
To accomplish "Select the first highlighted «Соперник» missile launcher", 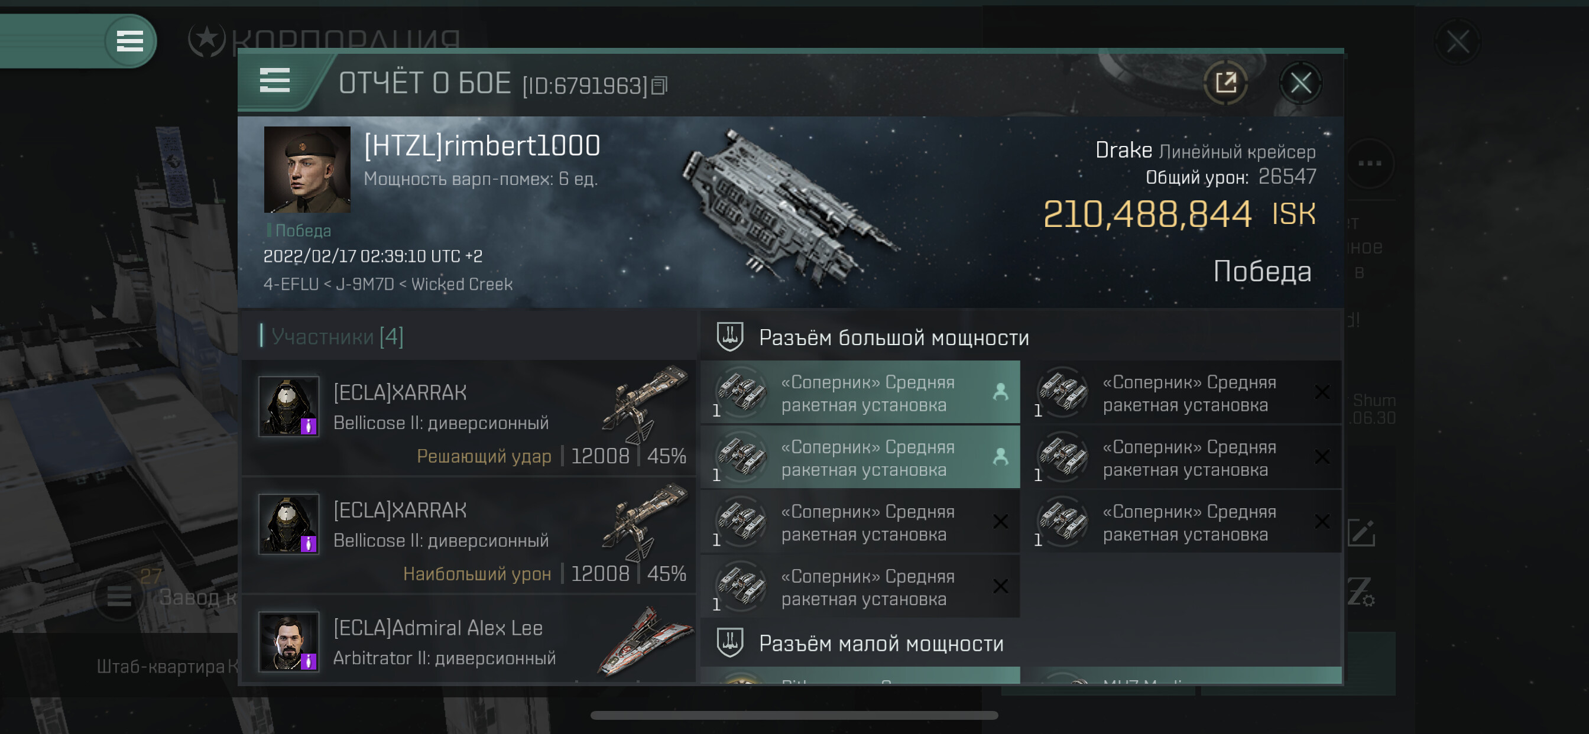I will pyautogui.click(x=860, y=393).
